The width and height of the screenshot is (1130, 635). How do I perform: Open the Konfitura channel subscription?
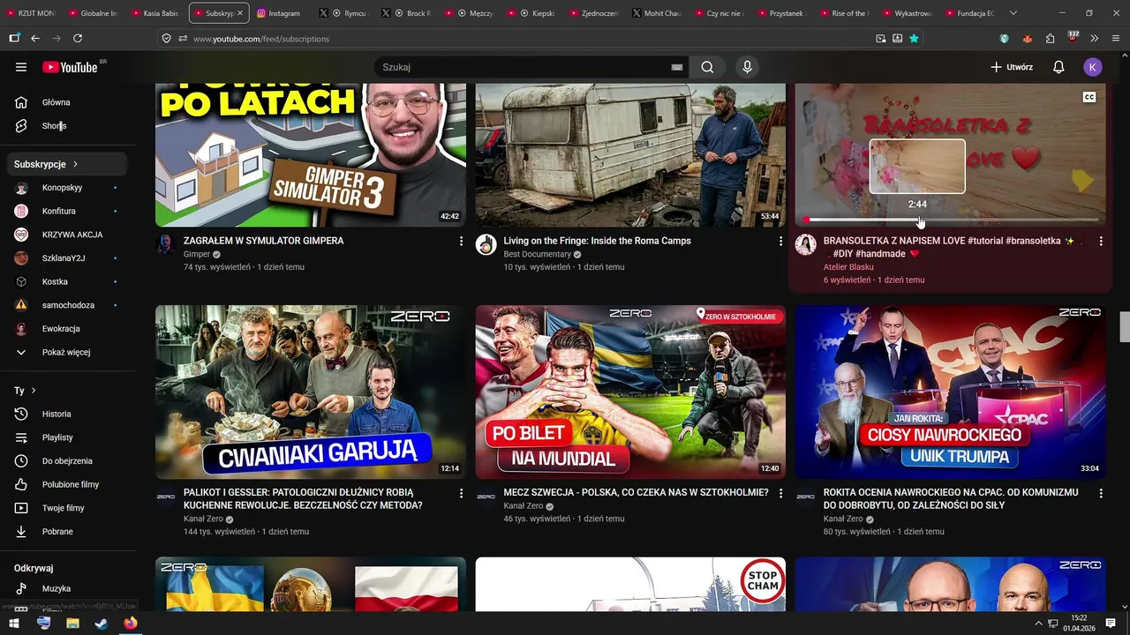tap(68, 212)
